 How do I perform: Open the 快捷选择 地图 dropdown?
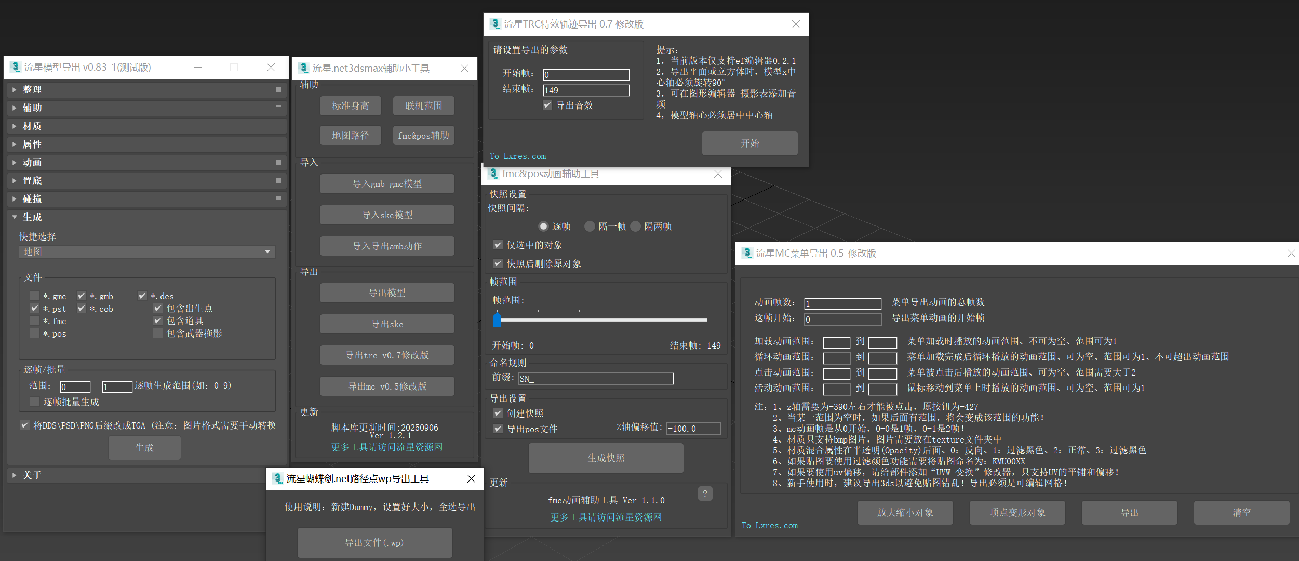coord(147,252)
